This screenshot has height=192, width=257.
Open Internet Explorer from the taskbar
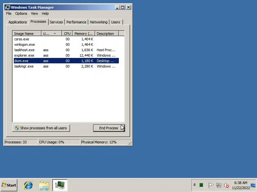tap(28, 185)
